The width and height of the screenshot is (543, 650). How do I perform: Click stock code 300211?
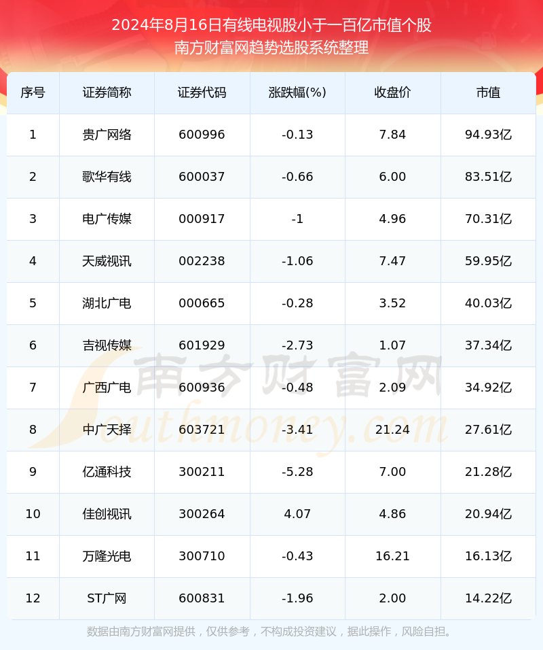(x=202, y=472)
